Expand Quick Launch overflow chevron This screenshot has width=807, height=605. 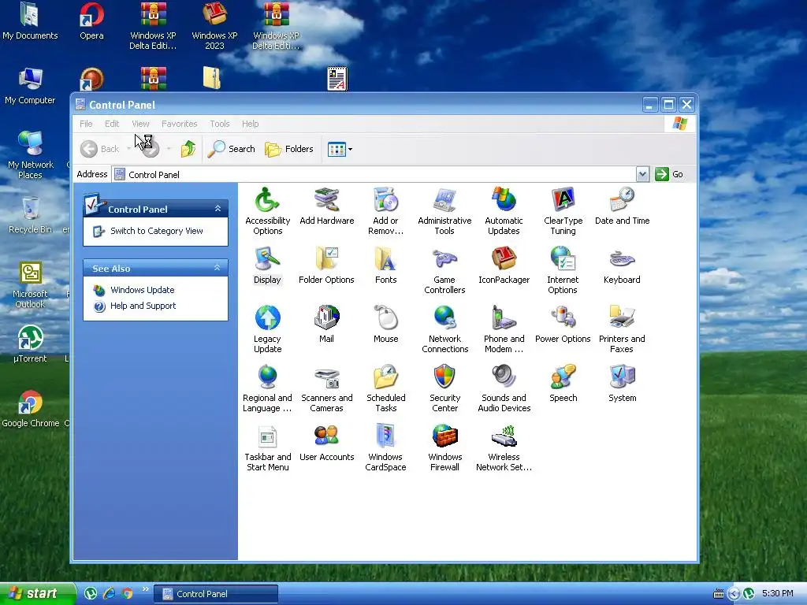point(145,589)
